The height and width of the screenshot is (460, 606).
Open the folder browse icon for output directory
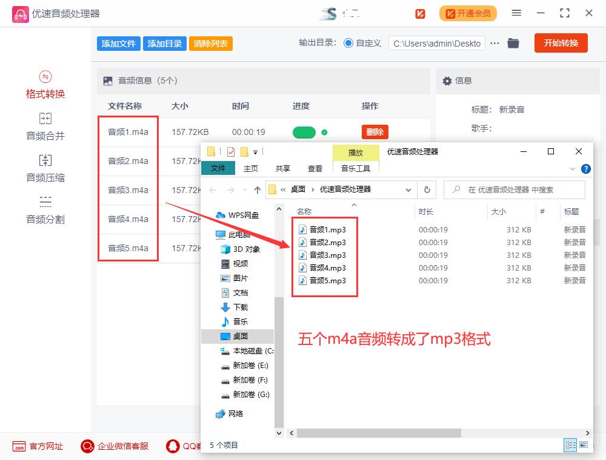point(514,43)
